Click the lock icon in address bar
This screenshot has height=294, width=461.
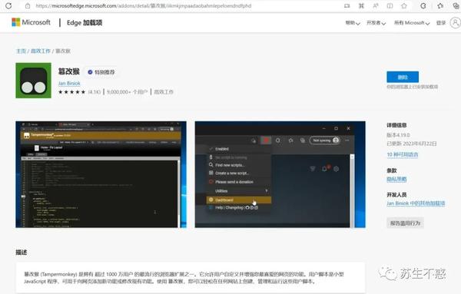tap(28, 5)
